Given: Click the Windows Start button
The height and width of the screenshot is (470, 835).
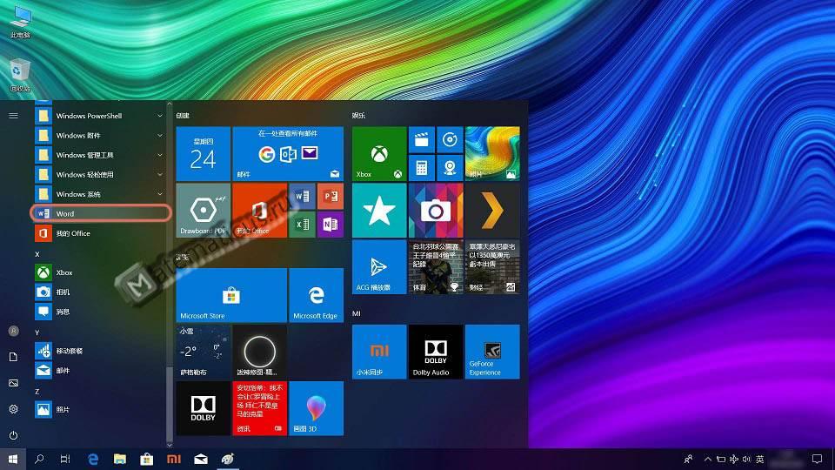Looking at the screenshot, I should click(x=13, y=460).
